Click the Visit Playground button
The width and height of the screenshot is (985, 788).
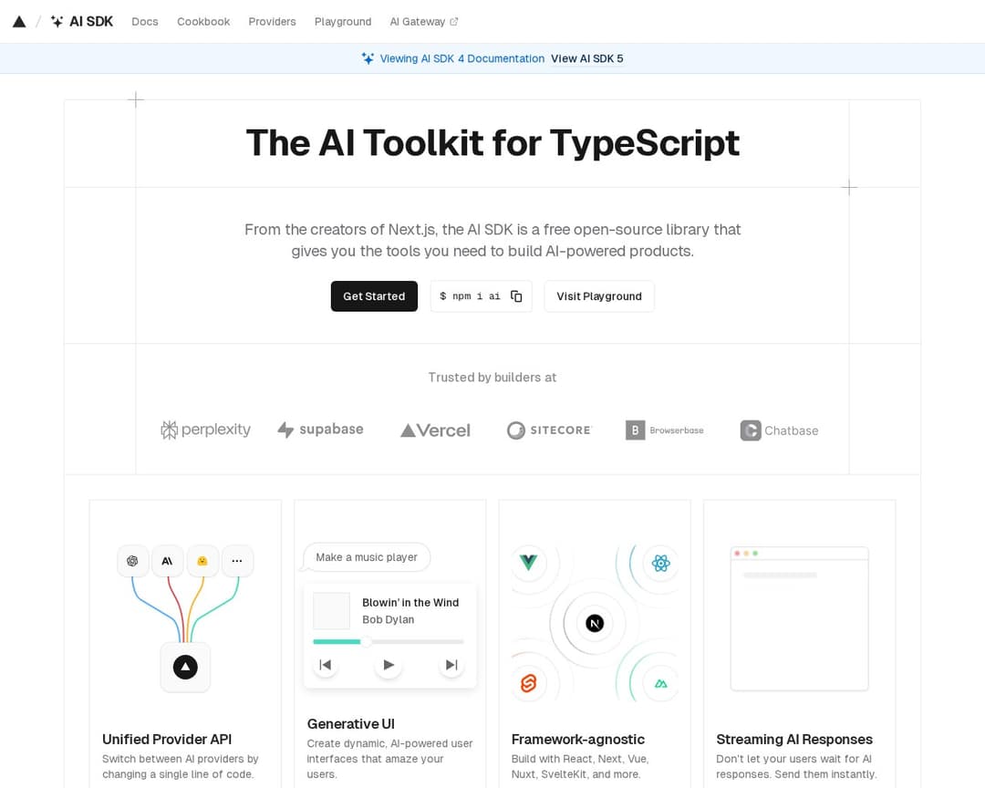pos(598,295)
